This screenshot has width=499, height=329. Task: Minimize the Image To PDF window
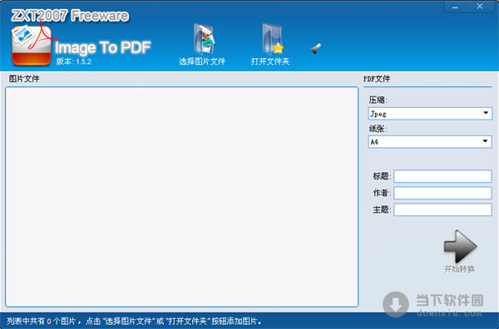pyautogui.click(x=455, y=7)
